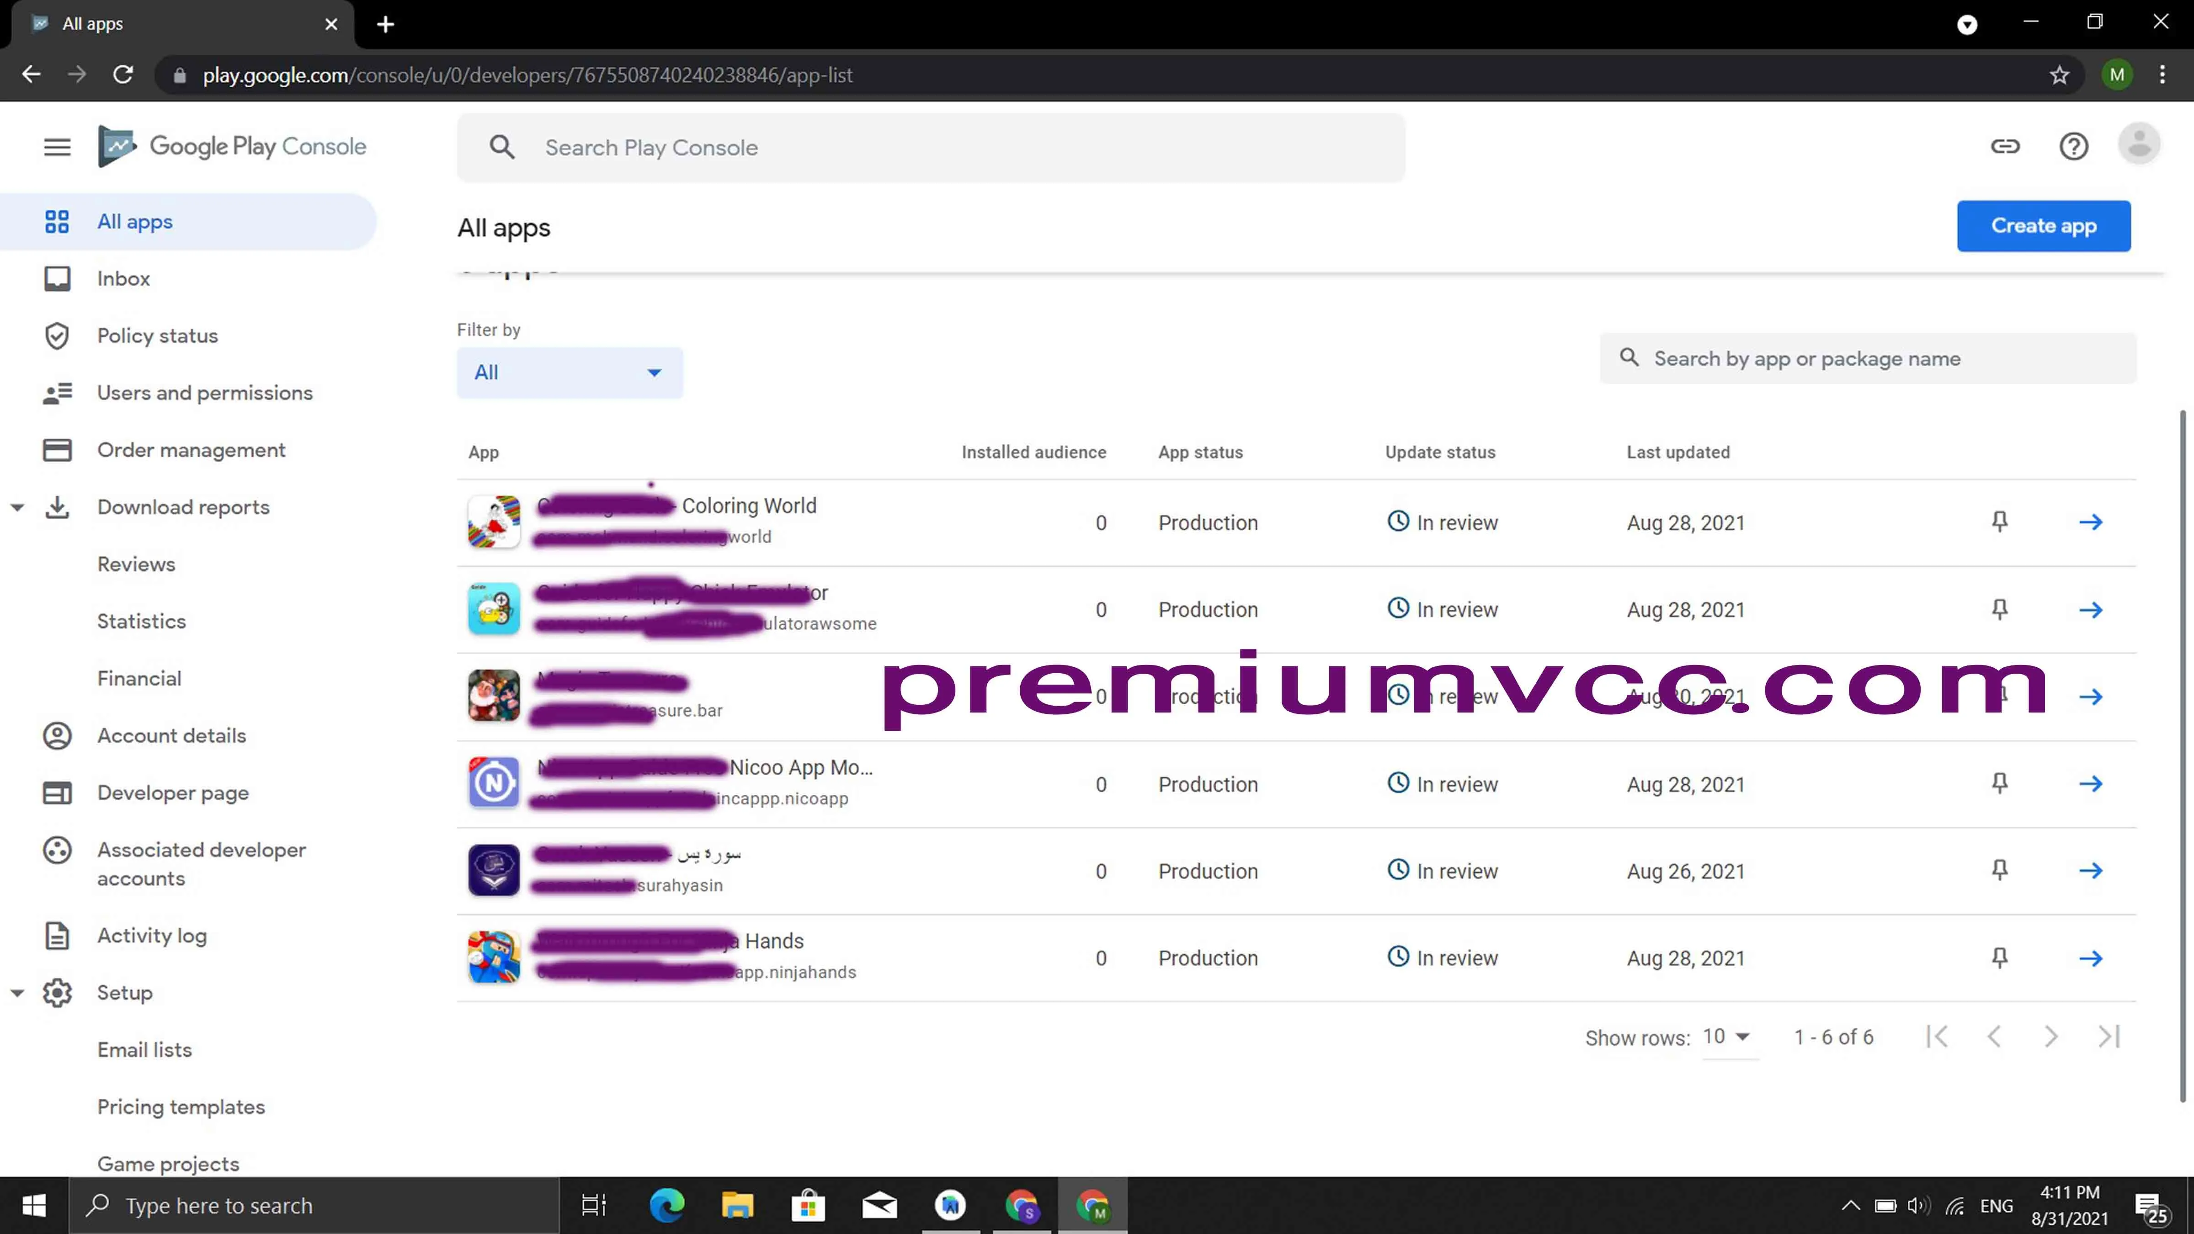Click the Google Play Console logo

point(232,146)
